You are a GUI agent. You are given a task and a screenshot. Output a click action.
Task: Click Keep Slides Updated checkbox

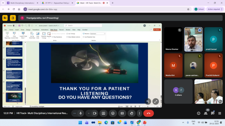[52, 34]
